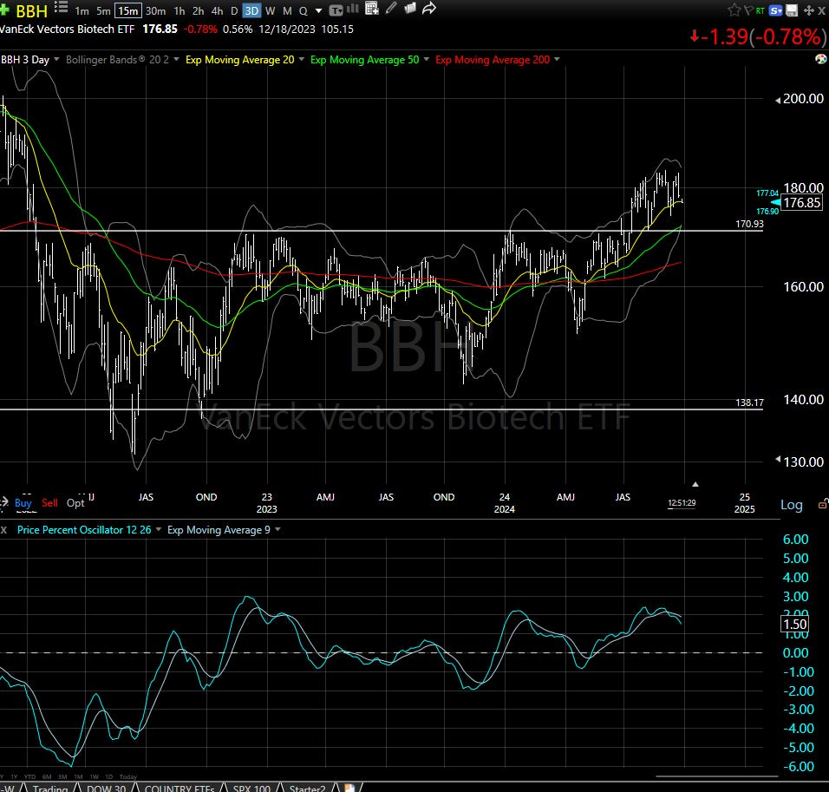Remove the oscillator pane with its X
The width and height of the screenshot is (829, 792).
[3, 529]
